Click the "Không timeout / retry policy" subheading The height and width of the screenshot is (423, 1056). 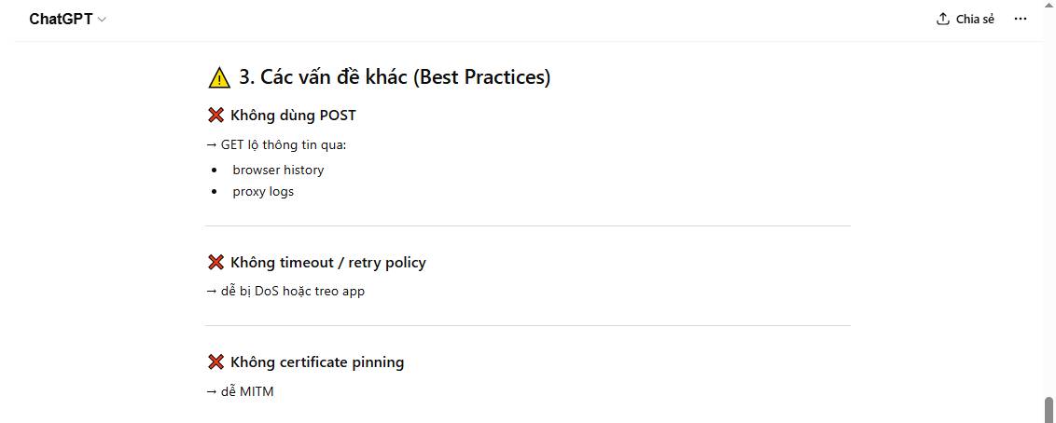click(327, 263)
